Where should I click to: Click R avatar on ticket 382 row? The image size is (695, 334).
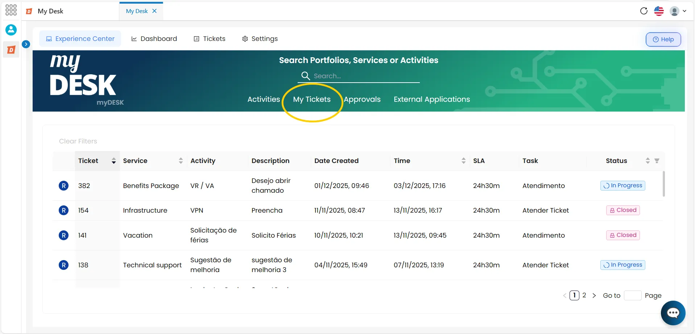pyautogui.click(x=63, y=186)
